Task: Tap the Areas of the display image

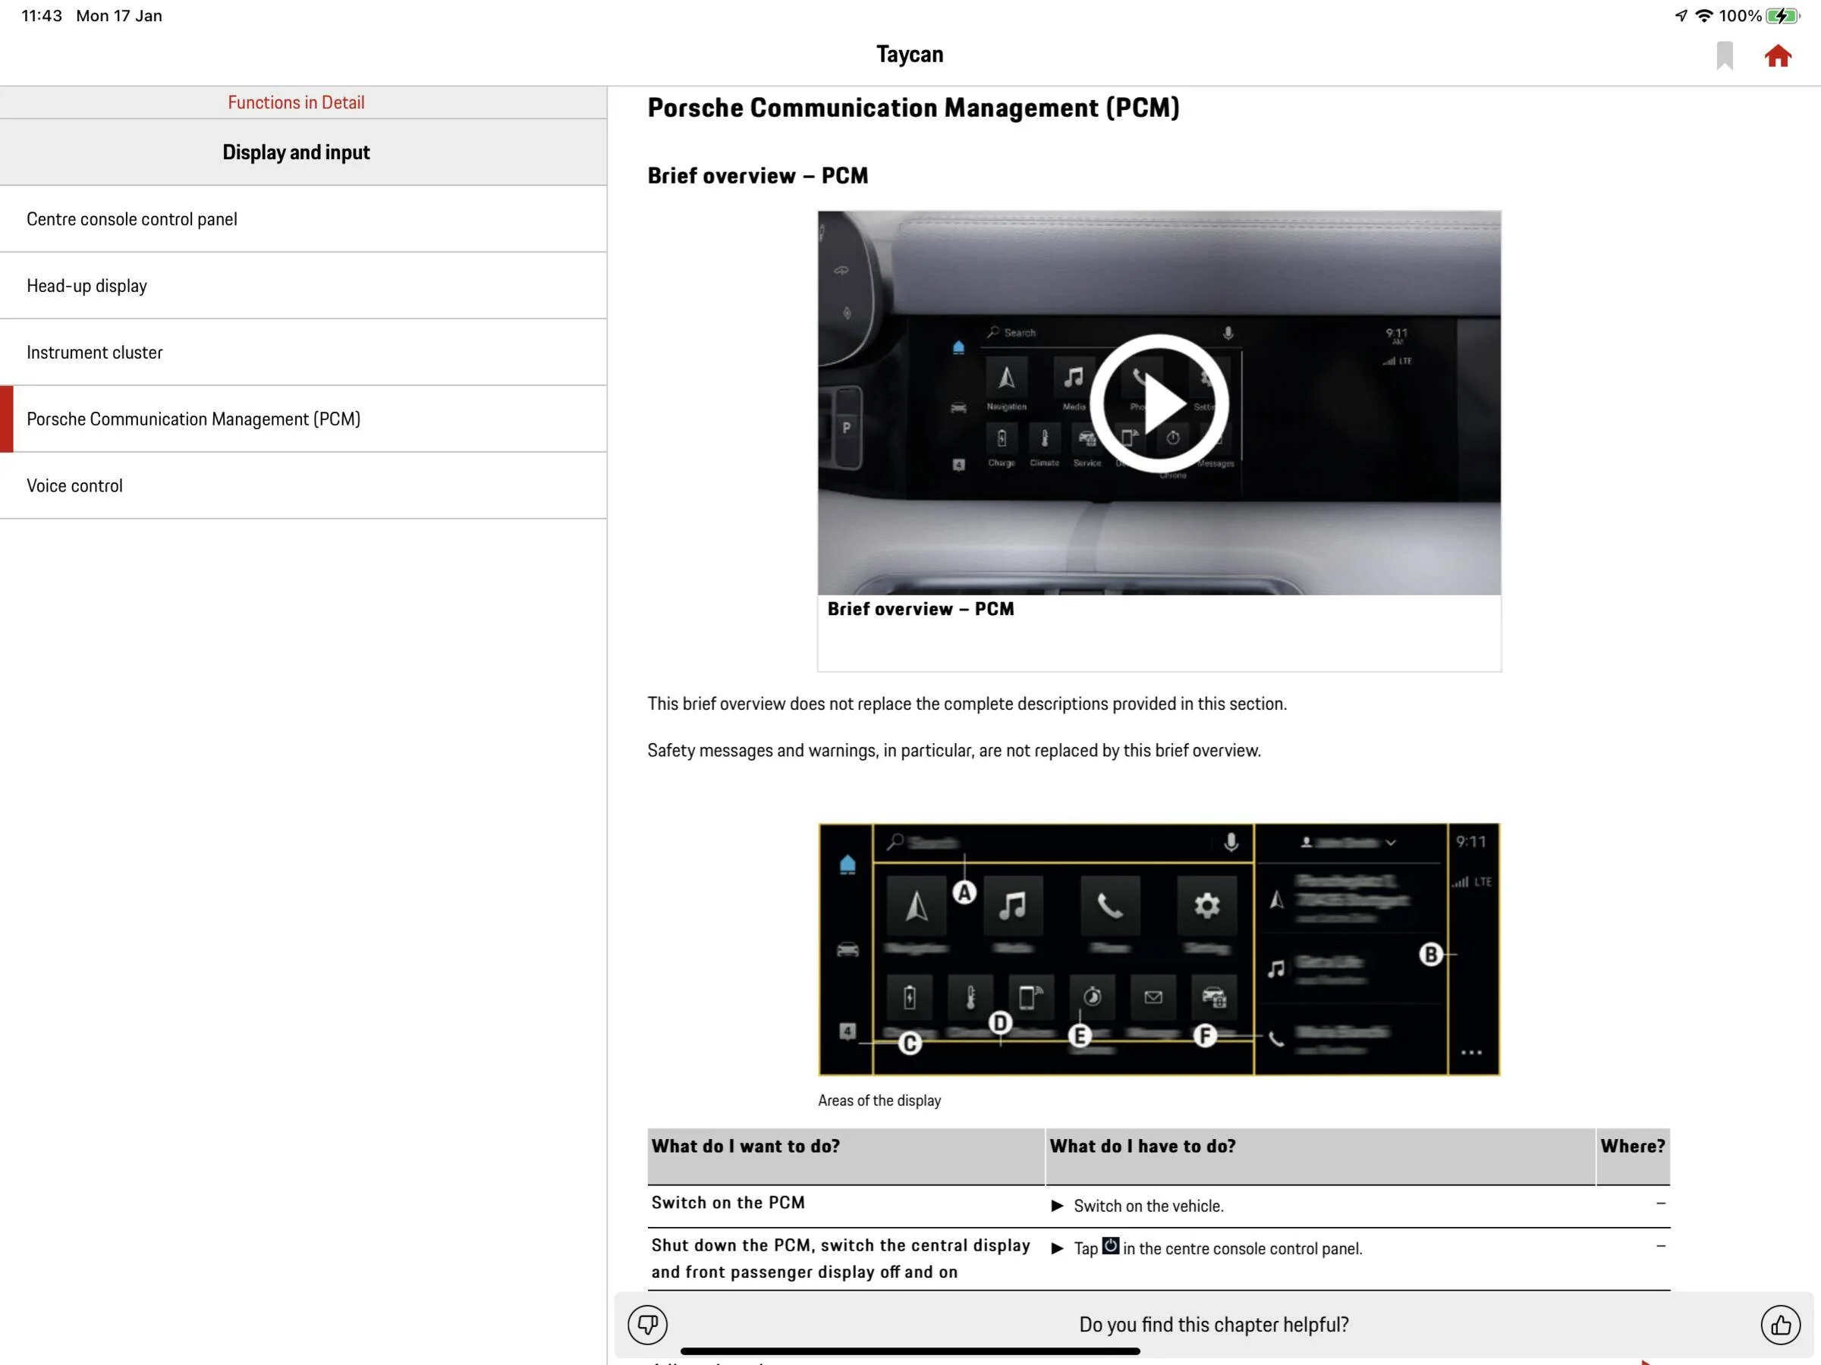Action: coord(1159,949)
